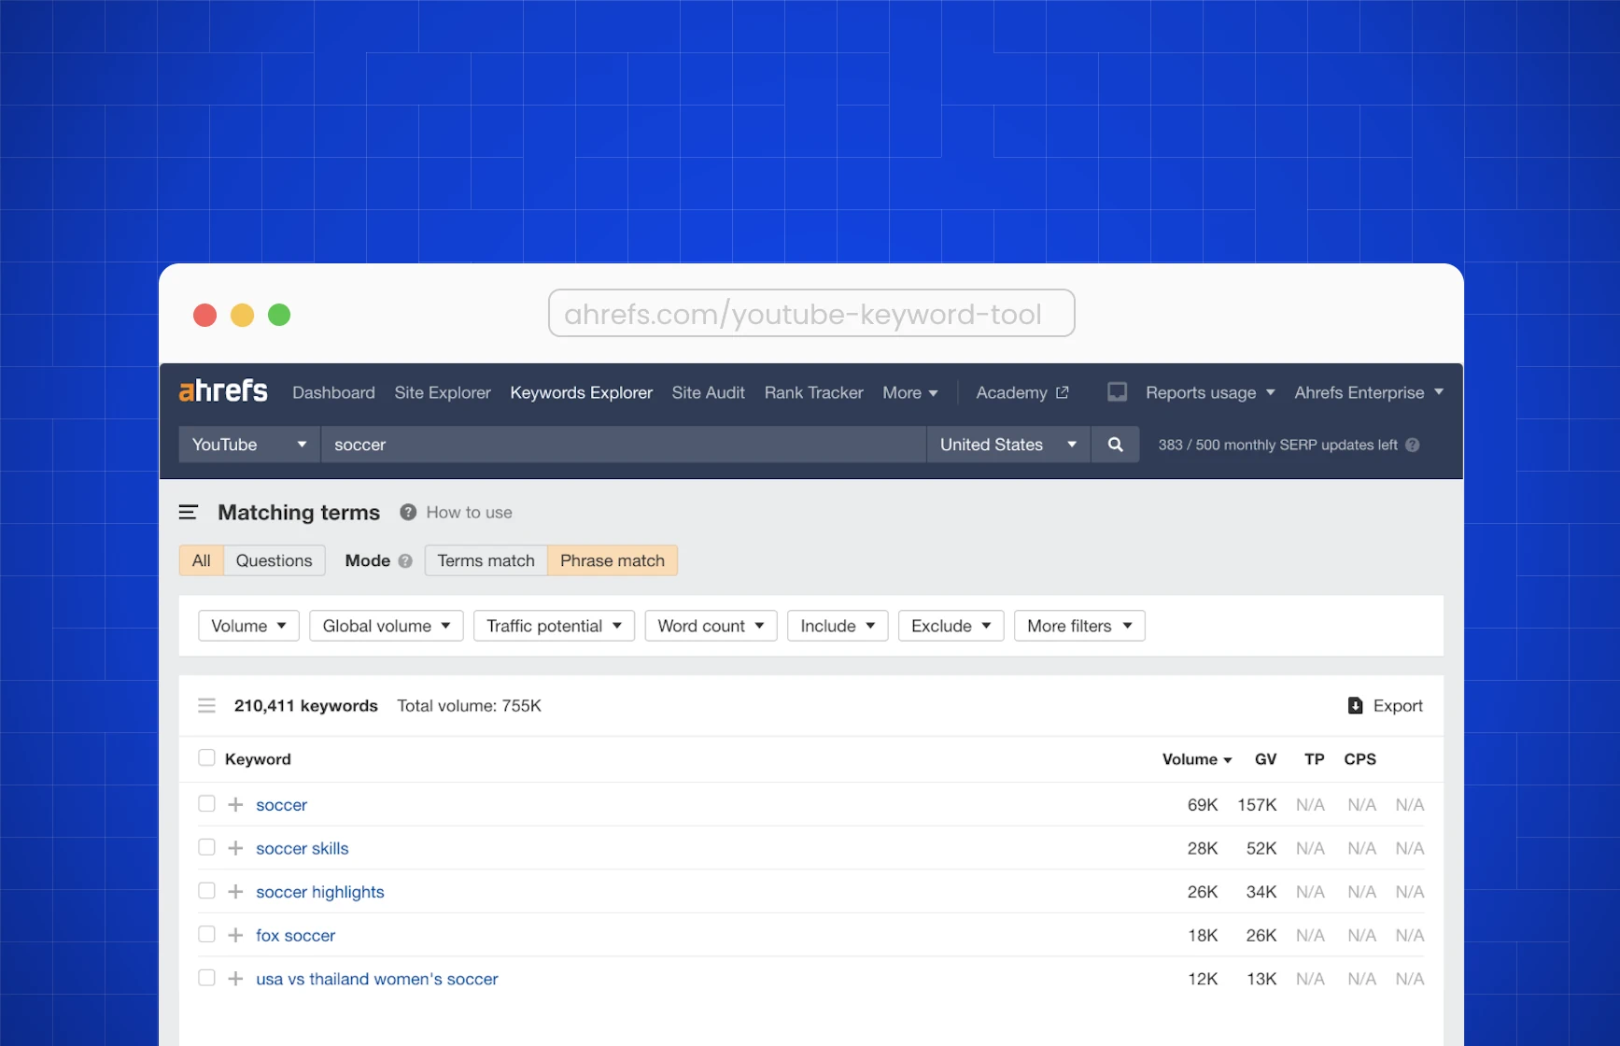Open 'usa vs thailand women's soccer' link
This screenshot has width=1620, height=1046.
point(377,979)
